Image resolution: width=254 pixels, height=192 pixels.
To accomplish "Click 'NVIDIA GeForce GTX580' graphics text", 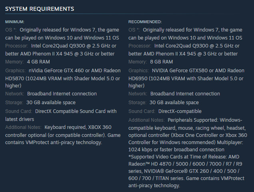I will [x=180, y=71].
